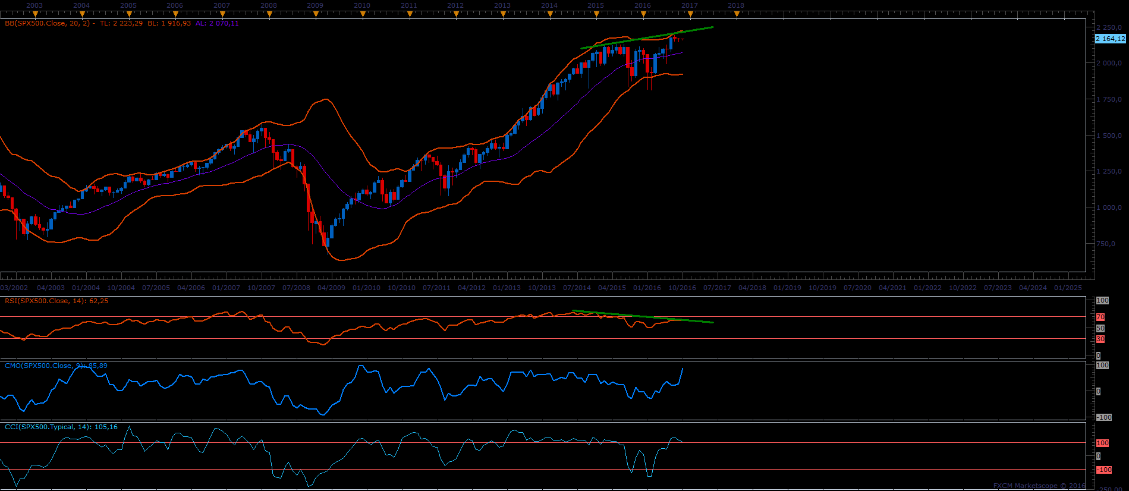Click the 07/2014 date on time axis
The image size is (1129, 491).
tap(577, 288)
